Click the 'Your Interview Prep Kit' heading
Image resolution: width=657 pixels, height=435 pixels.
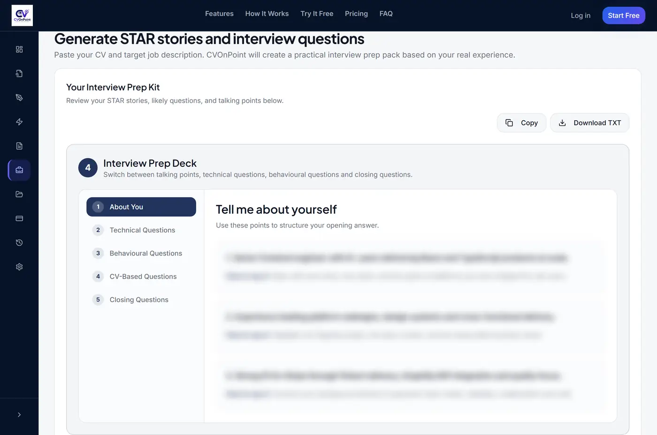113,87
